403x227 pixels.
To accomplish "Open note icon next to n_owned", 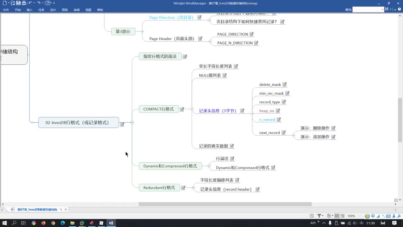I will (x=279, y=119).
